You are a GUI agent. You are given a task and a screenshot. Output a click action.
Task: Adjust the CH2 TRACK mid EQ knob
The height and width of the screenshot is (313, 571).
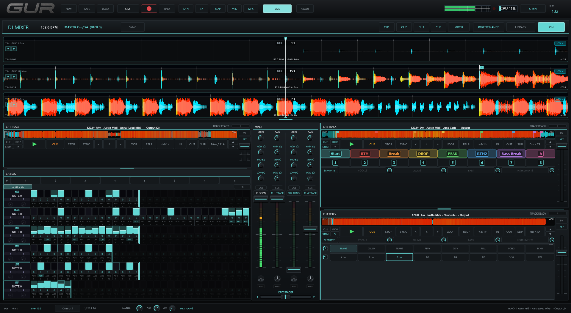[x=294, y=165]
